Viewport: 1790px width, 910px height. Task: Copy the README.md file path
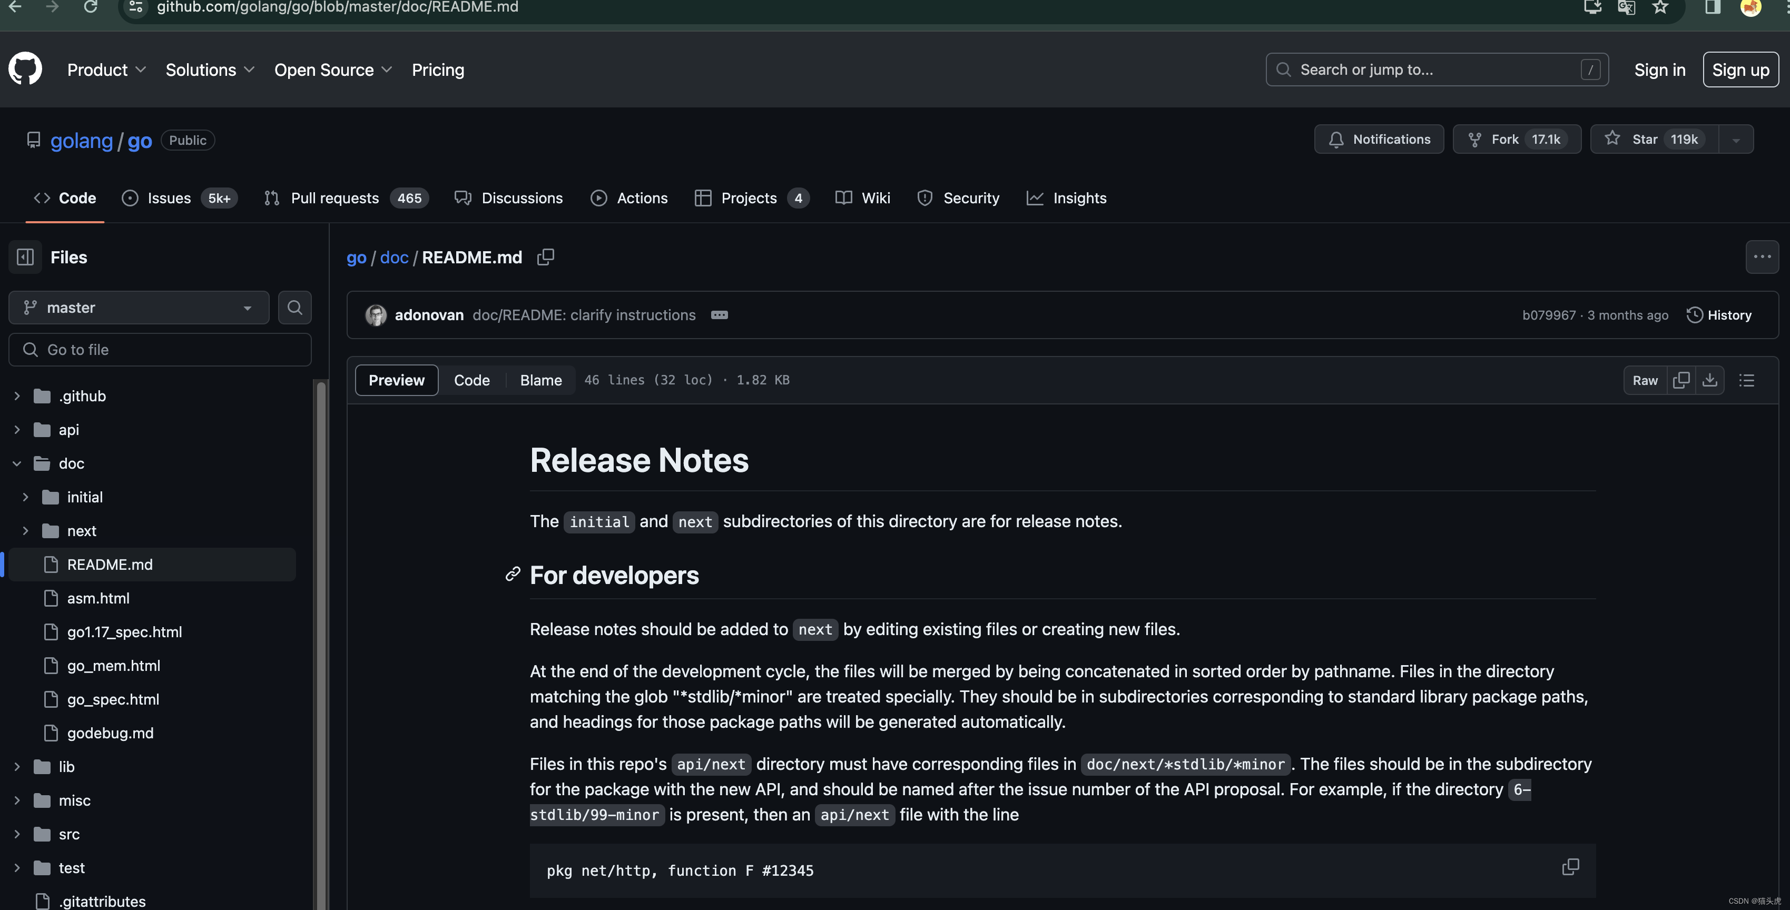pos(545,257)
